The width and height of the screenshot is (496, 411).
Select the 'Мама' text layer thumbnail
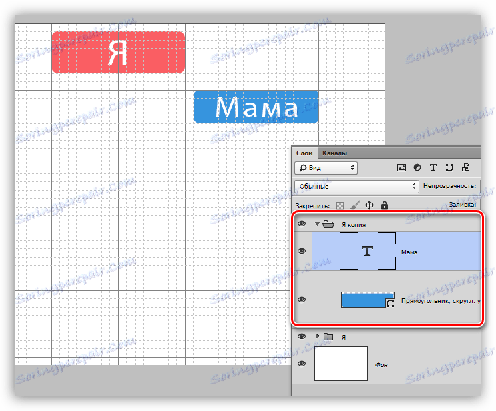click(368, 251)
